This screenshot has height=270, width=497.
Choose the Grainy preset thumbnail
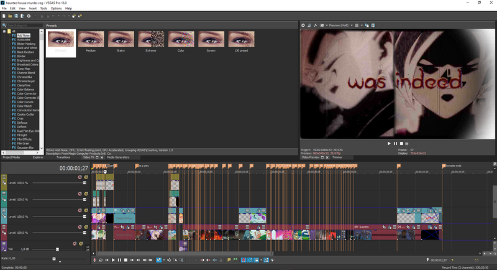click(x=121, y=42)
